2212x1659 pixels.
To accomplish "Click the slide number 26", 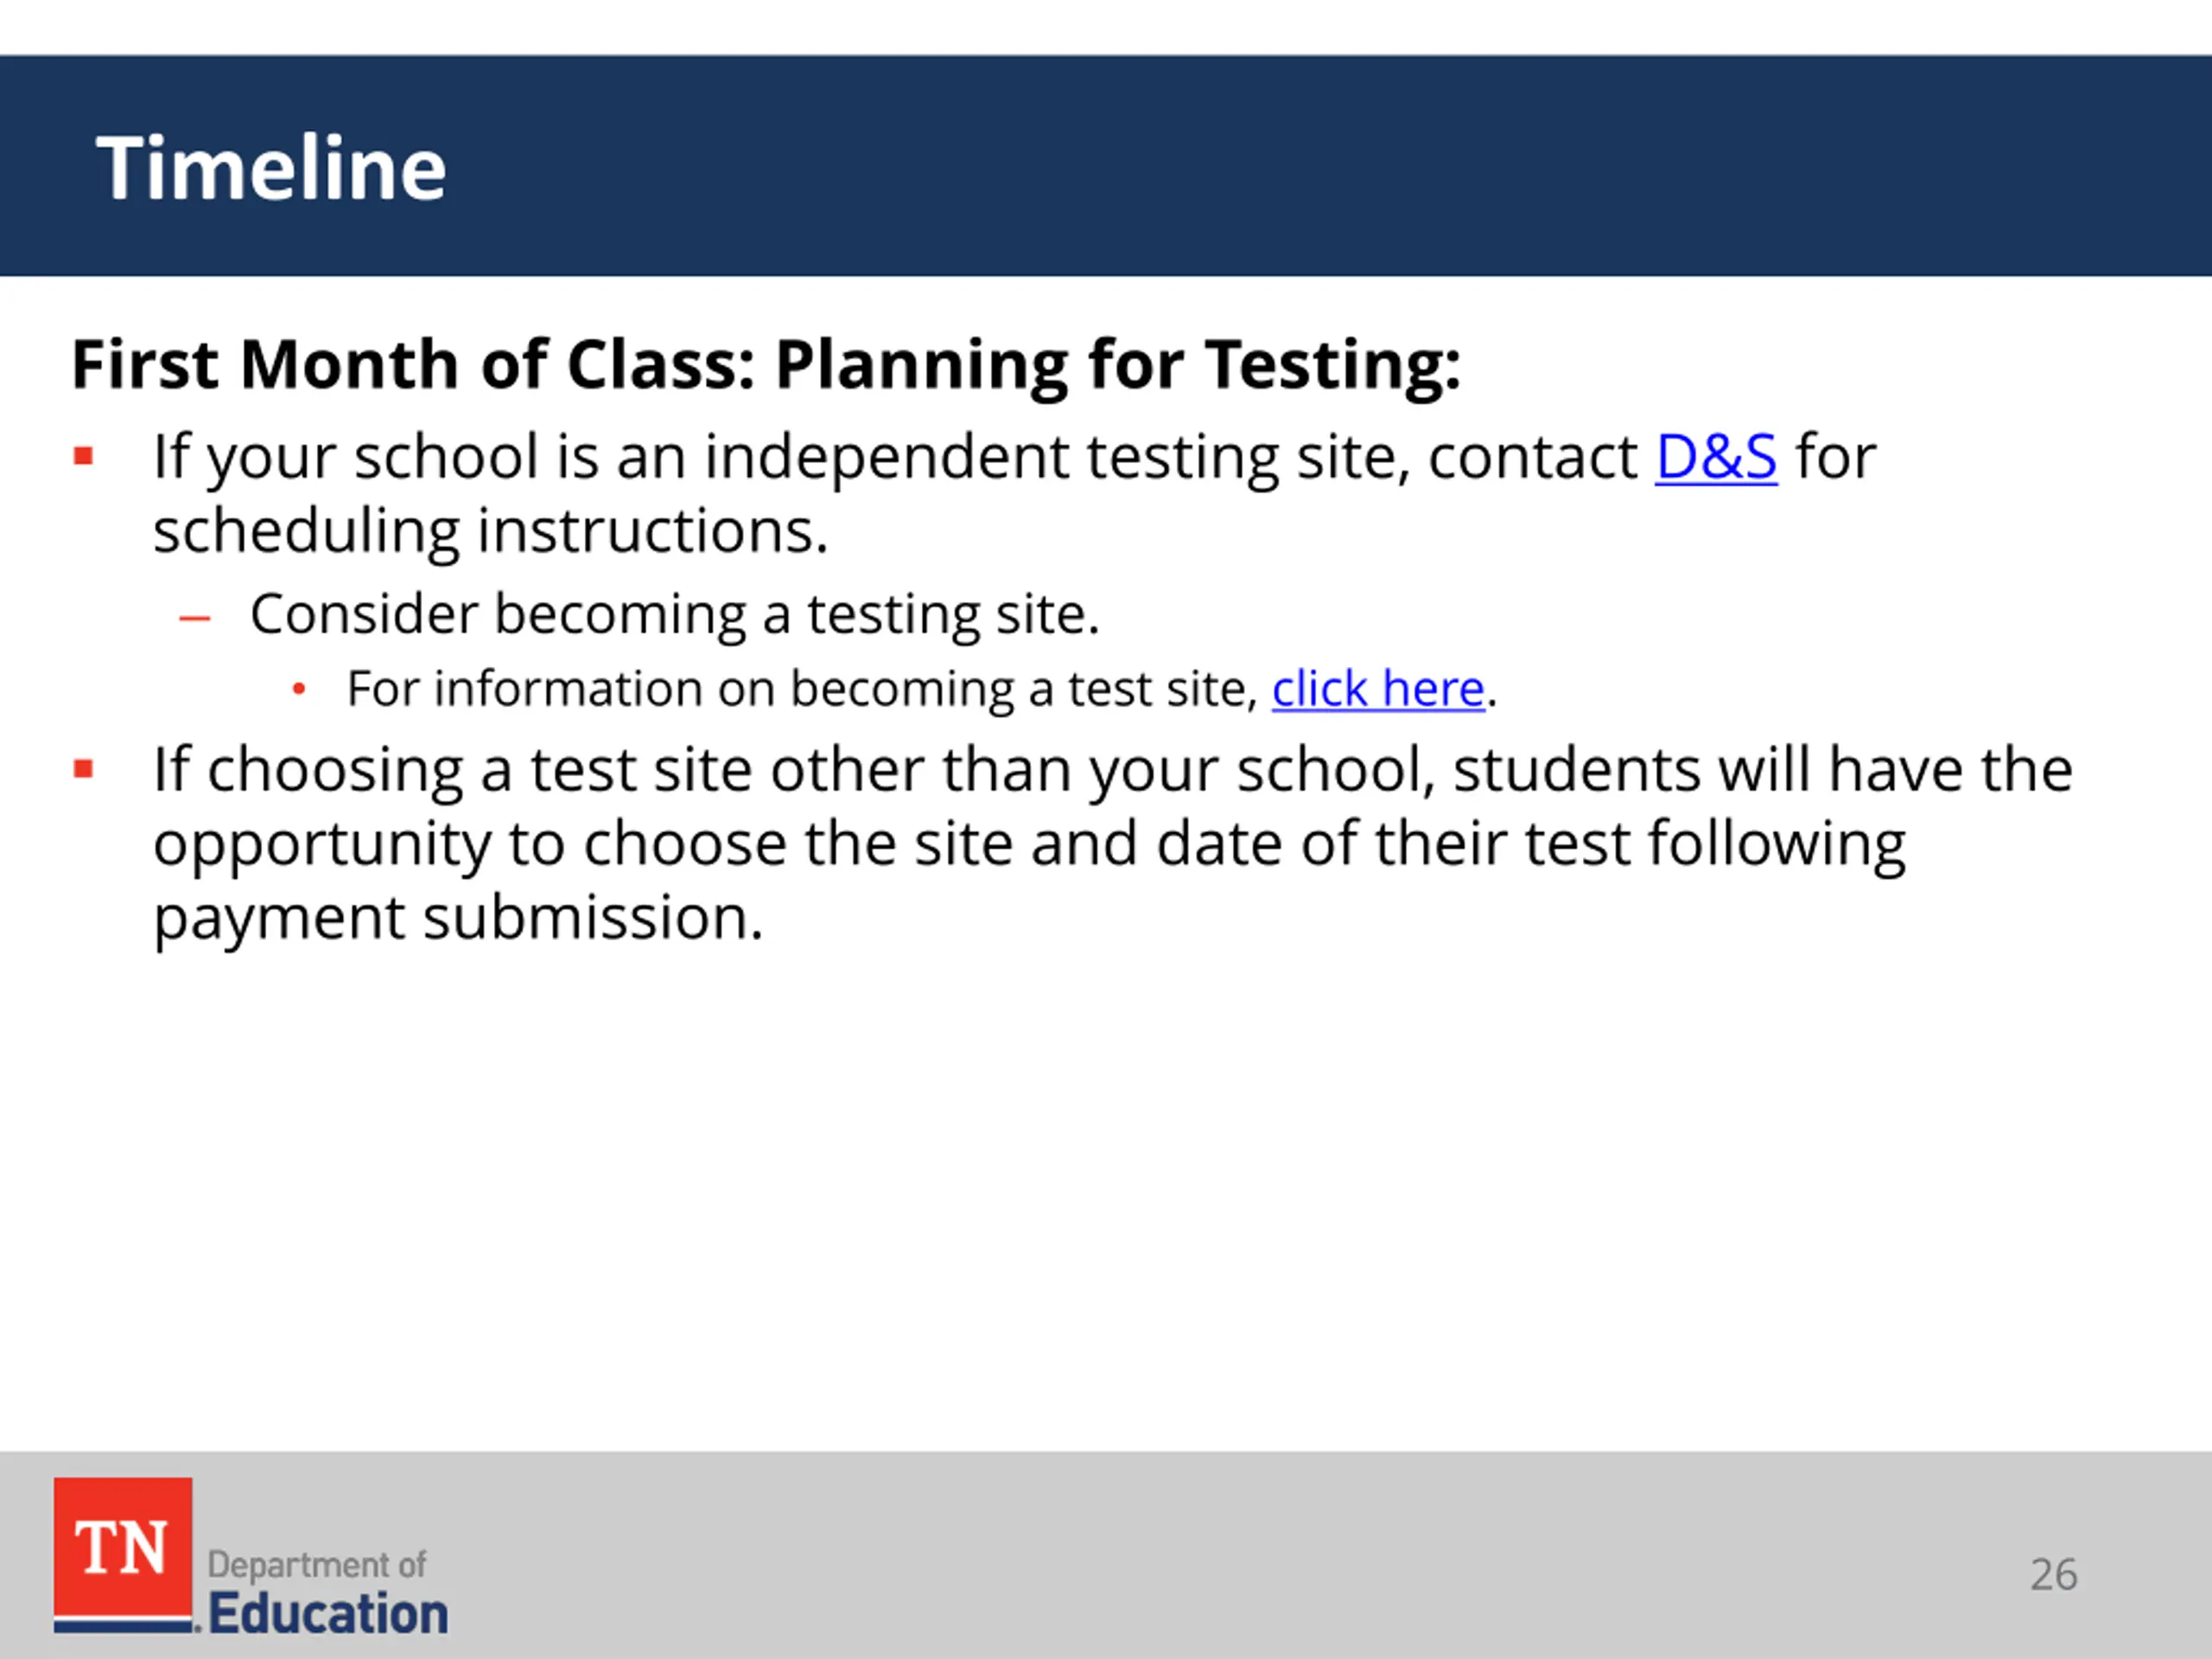I will pos(2054,1575).
